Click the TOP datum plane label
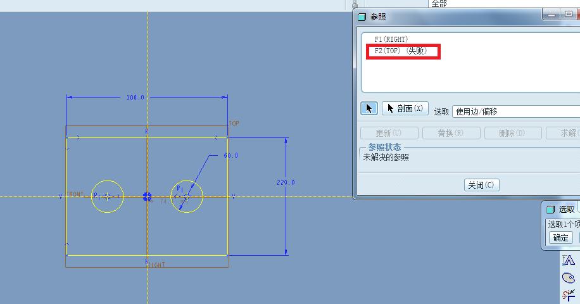This screenshot has height=304, width=580. click(234, 123)
